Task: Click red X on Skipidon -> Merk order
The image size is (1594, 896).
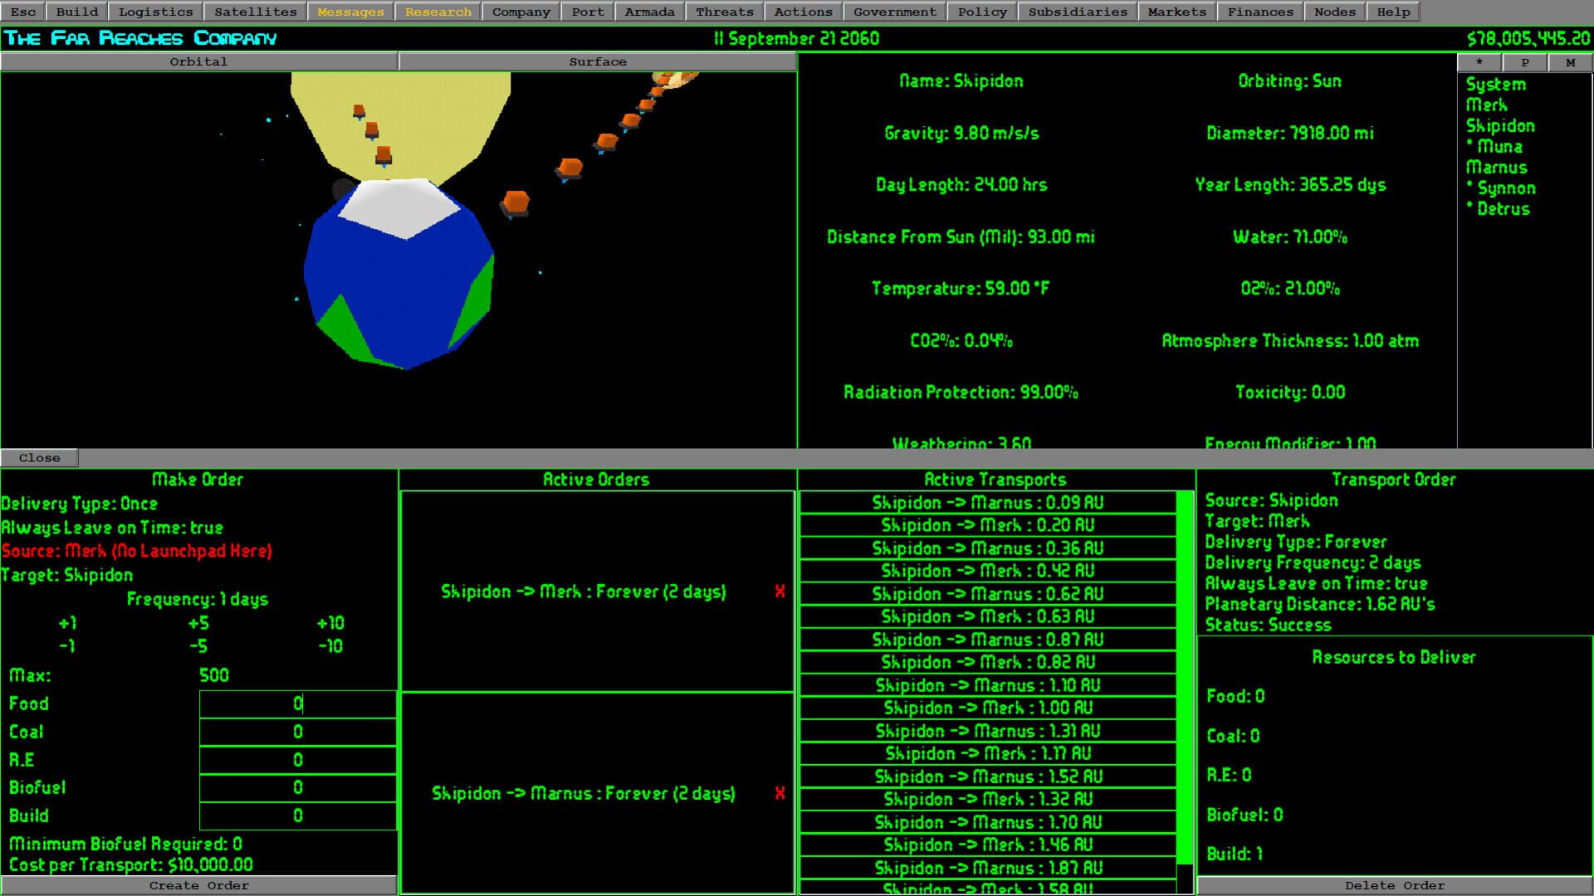Action: (780, 592)
